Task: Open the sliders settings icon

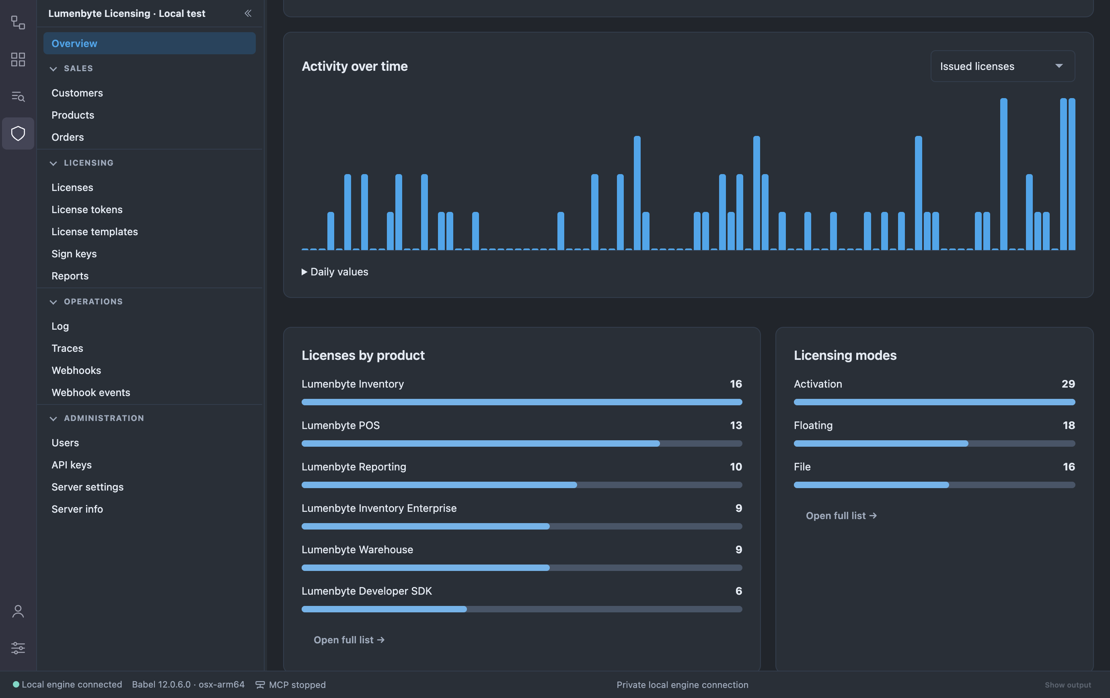Action: point(18,648)
